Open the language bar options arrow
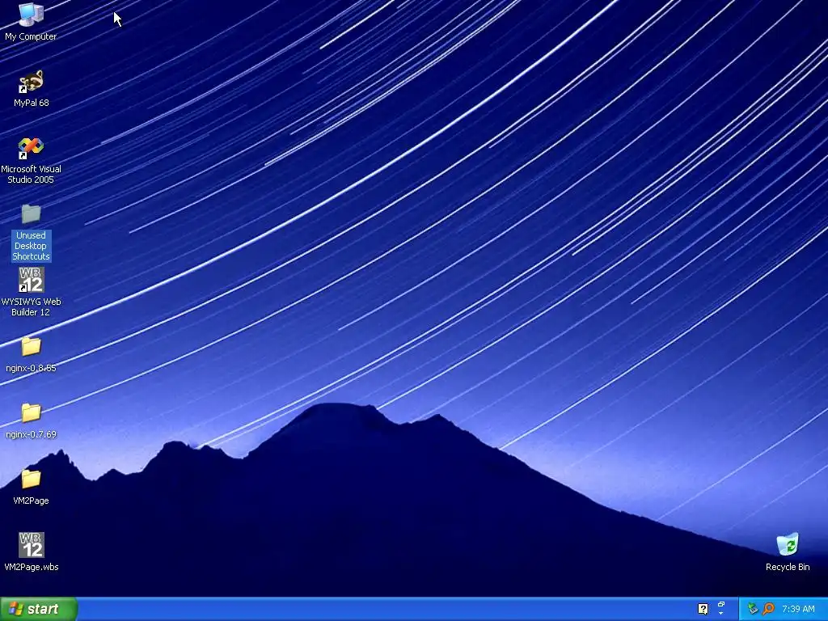The width and height of the screenshot is (828, 621). 720,615
